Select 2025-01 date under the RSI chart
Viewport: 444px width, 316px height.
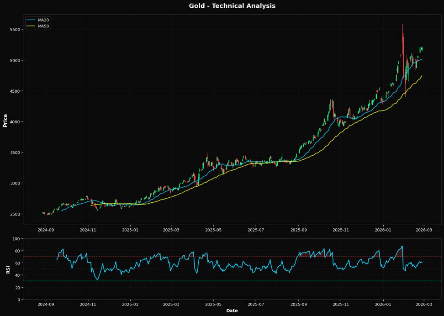(130, 305)
